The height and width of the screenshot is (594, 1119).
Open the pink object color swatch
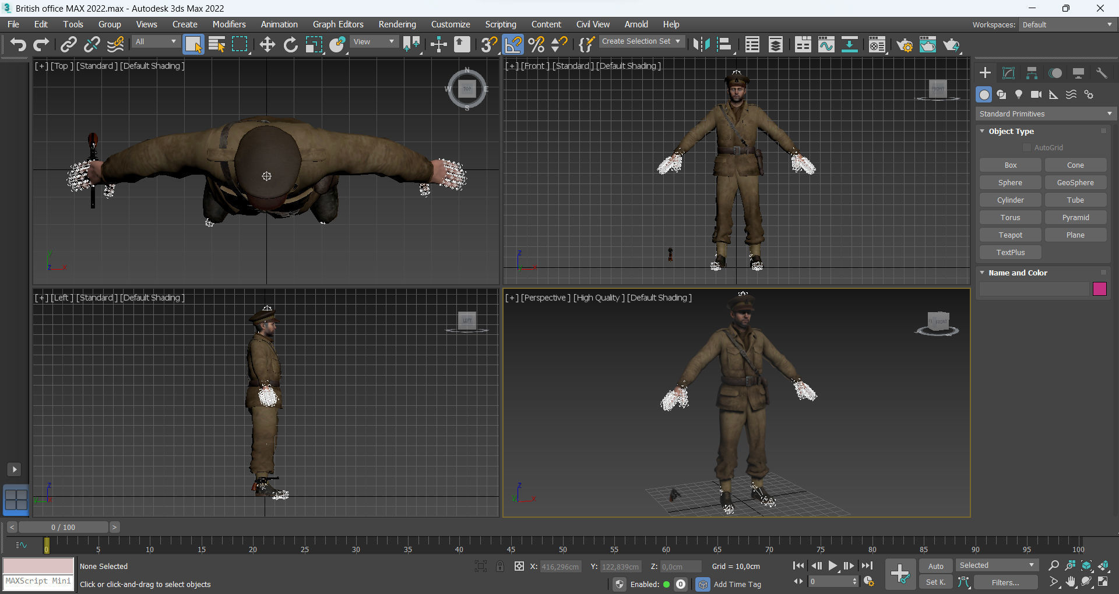point(1100,289)
